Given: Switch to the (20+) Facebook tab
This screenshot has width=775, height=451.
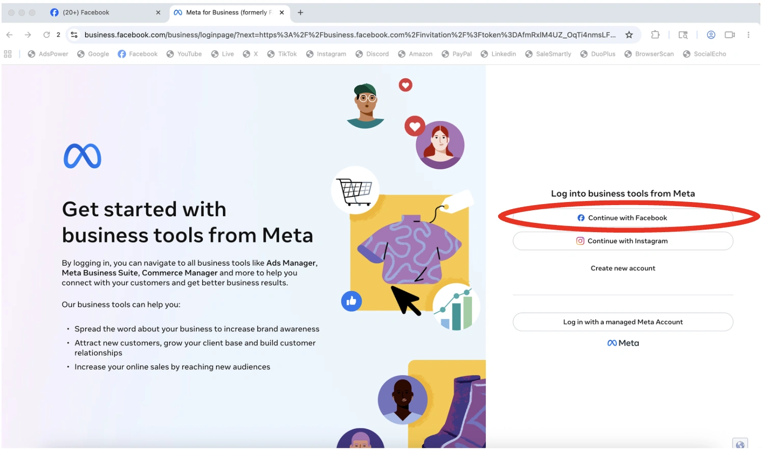Looking at the screenshot, I should click(106, 12).
